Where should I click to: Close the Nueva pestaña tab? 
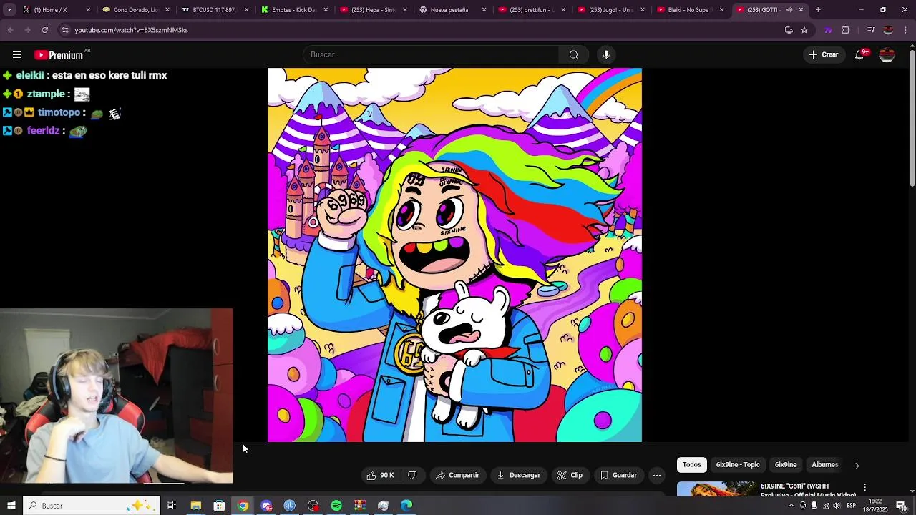[x=484, y=10]
